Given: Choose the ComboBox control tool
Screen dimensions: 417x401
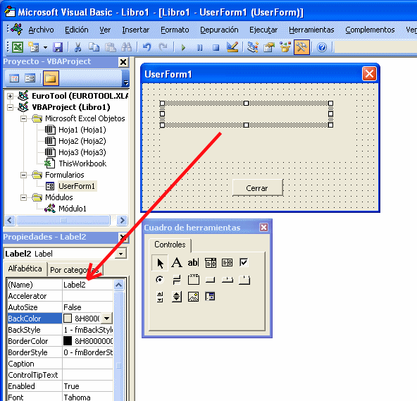Looking at the screenshot, I should click(211, 263).
